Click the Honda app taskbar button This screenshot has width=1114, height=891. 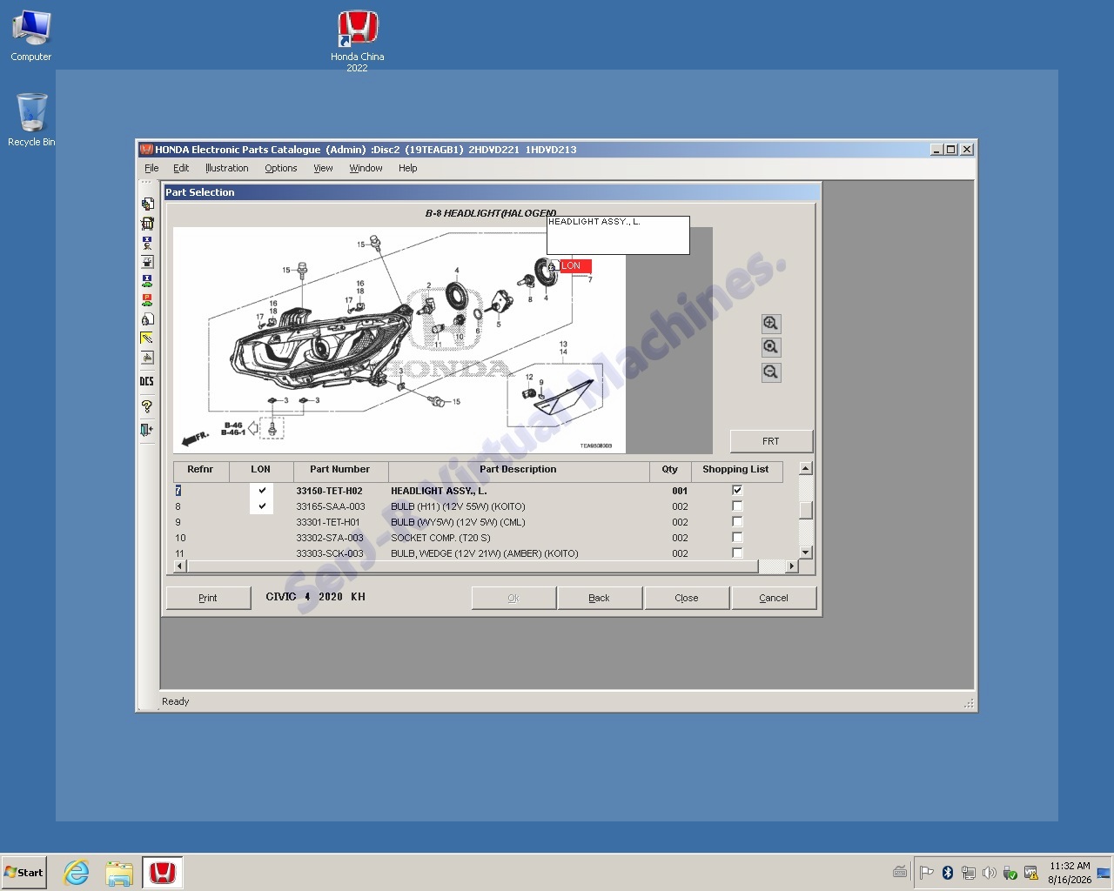pyautogui.click(x=163, y=872)
